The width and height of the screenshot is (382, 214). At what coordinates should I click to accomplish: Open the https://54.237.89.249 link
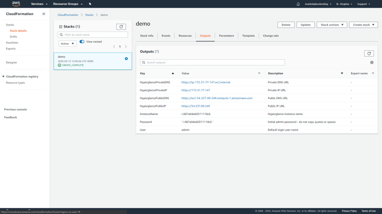195,106
